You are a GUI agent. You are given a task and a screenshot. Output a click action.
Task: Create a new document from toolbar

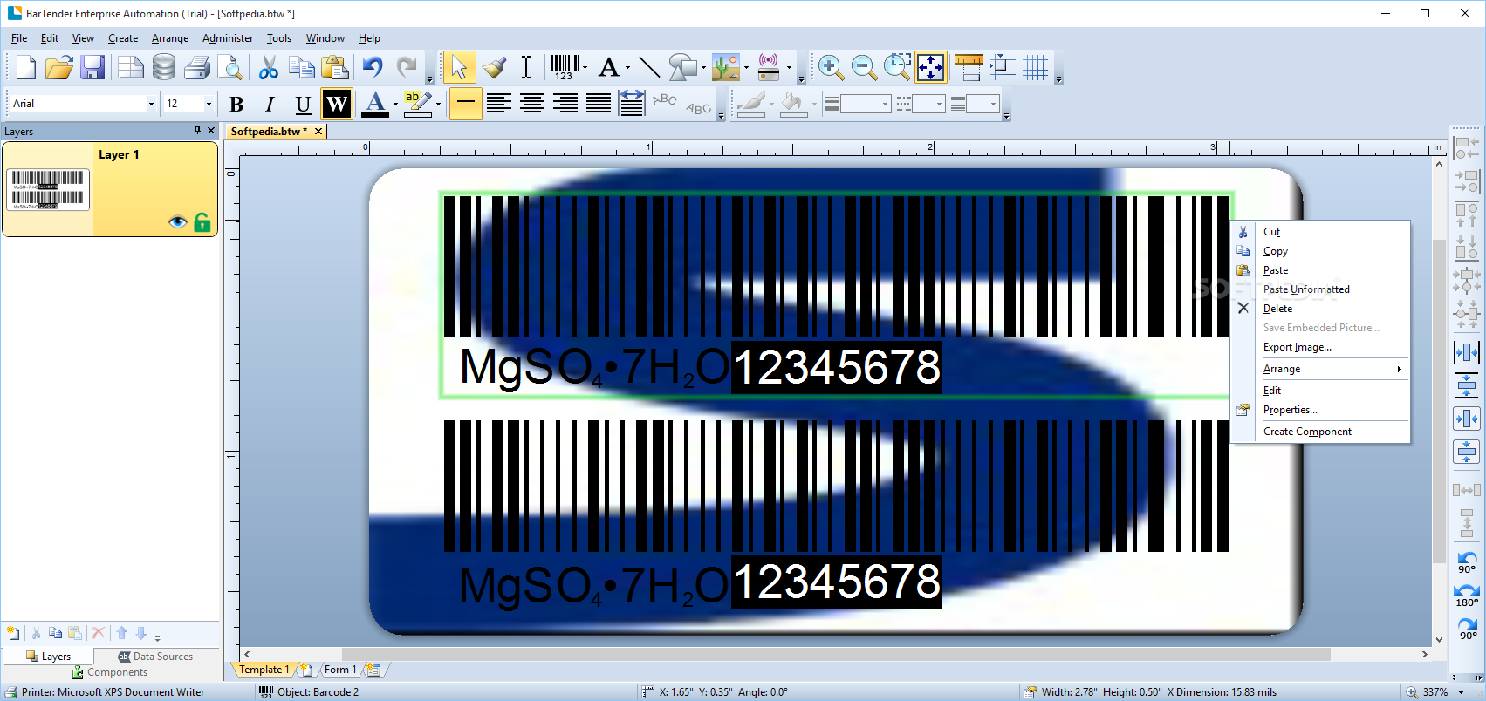tap(26, 67)
